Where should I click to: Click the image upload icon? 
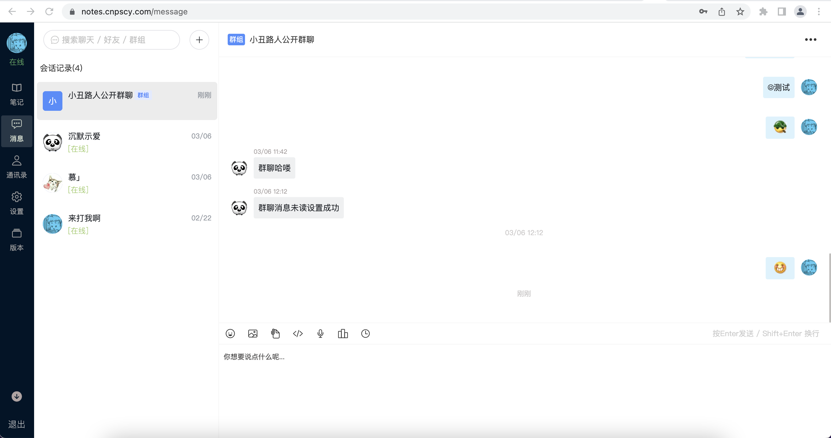pyautogui.click(x=253, y=333)
